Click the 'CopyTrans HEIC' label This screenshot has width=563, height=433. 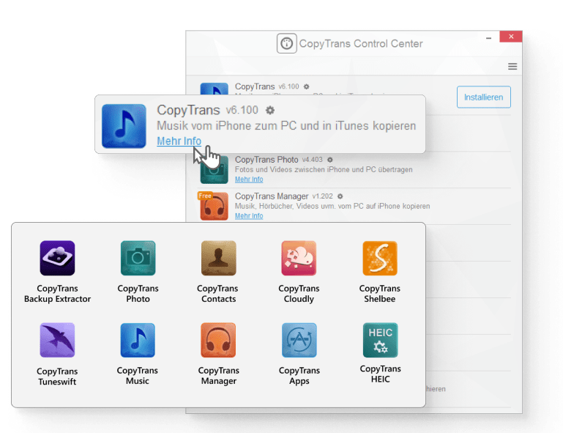click(380, 374)
